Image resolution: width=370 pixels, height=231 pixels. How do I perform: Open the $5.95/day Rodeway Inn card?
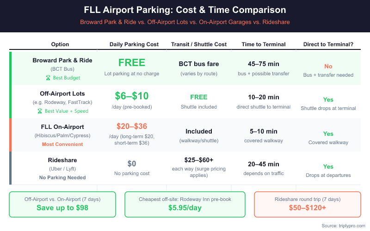click(185, 204)
